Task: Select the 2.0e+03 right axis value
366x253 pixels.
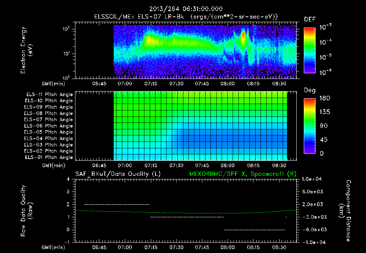Action: (312, 204)
